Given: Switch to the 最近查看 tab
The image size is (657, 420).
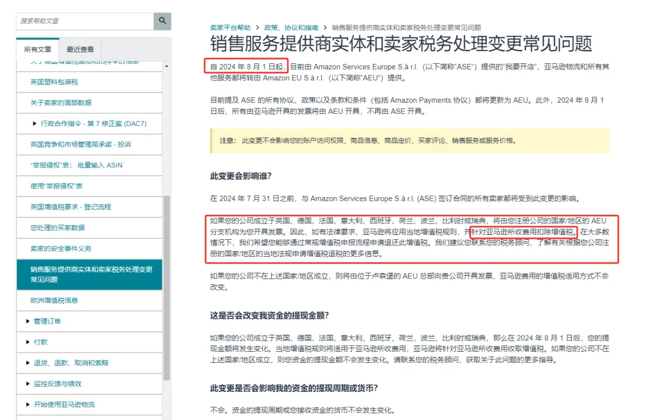Looking at the screenshot, I should pos(80,49).
